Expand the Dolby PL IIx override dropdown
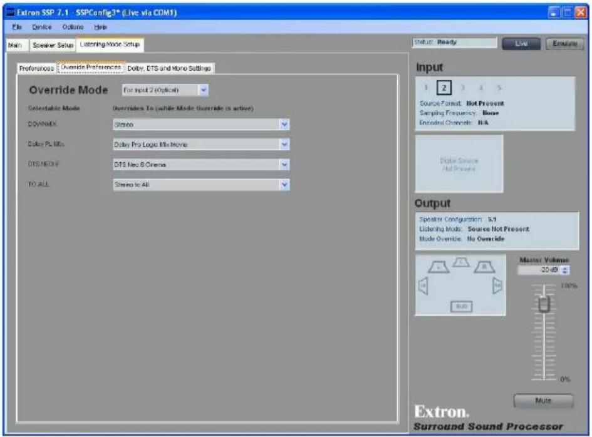The height and width of the screenshot is (437, 592). 284,144
